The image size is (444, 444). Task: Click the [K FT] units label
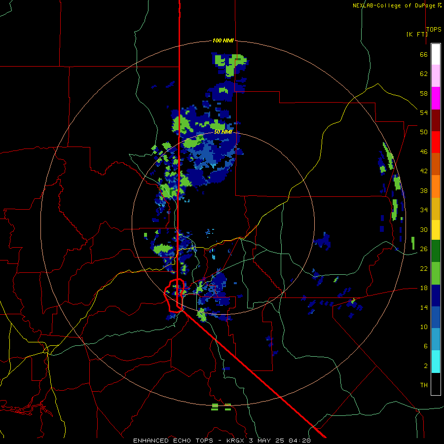tap(417, 34)
